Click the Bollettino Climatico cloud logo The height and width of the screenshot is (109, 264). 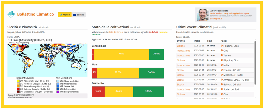coord(11,14)
